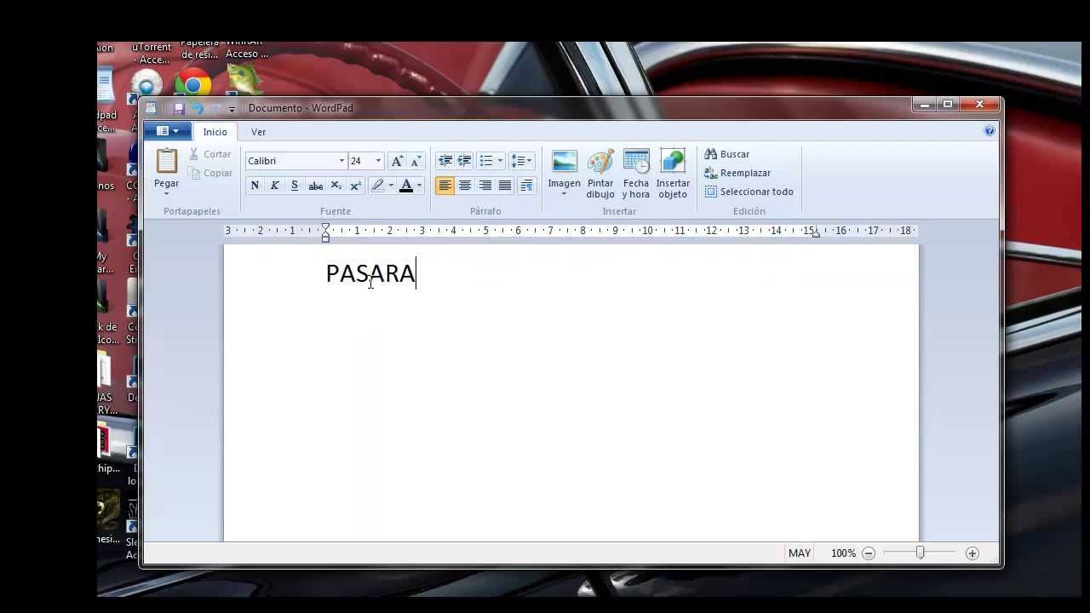Insert an object with Insertar objeto
The height and width of the screenshot is (613, 1090).
point(673,174)
